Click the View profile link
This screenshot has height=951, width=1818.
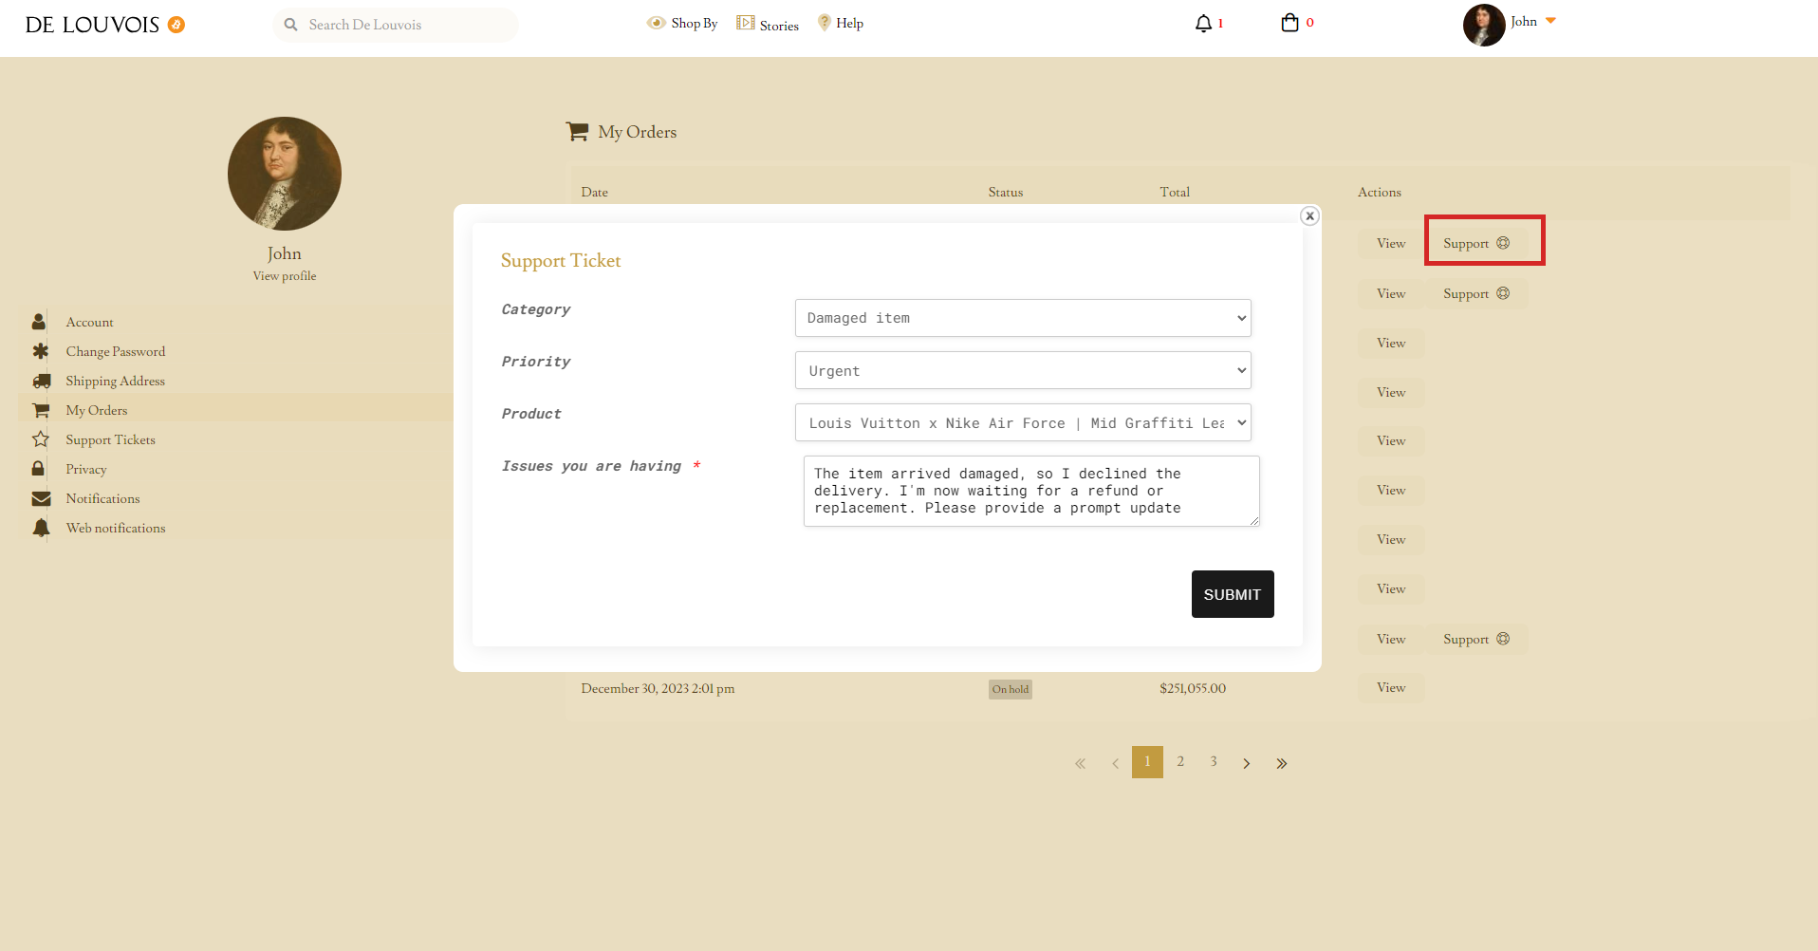(284, 276)
